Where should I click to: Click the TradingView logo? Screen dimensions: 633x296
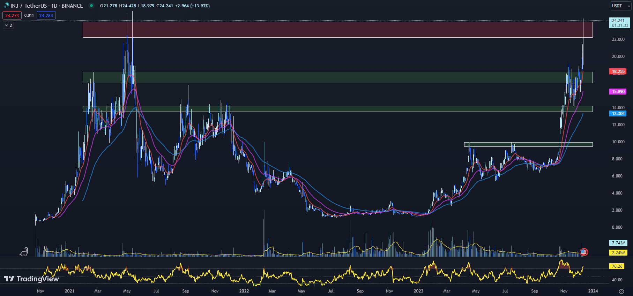pyautogui.click(x=31, y=279)
